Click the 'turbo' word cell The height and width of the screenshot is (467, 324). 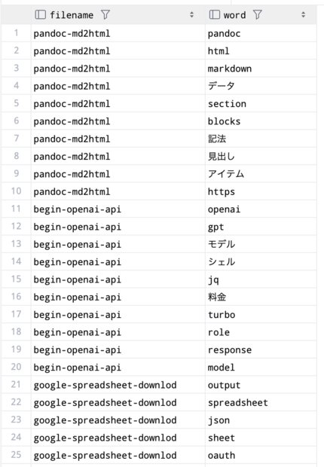click(261, 314)
